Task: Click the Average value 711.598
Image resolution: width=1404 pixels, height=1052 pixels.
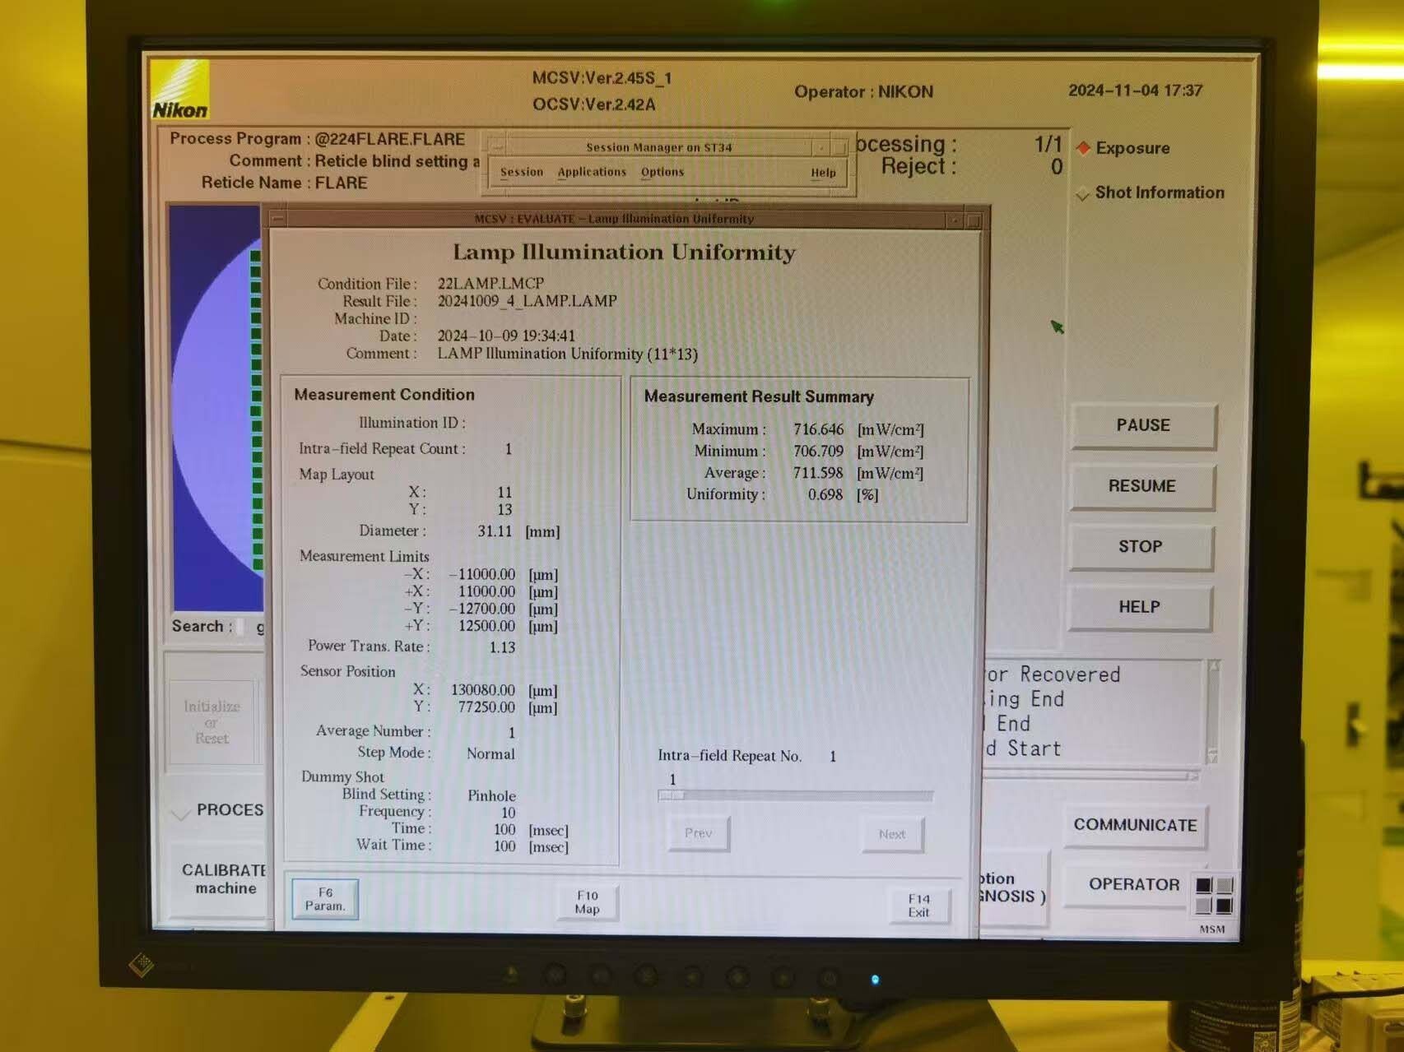Action: point(818,473)
